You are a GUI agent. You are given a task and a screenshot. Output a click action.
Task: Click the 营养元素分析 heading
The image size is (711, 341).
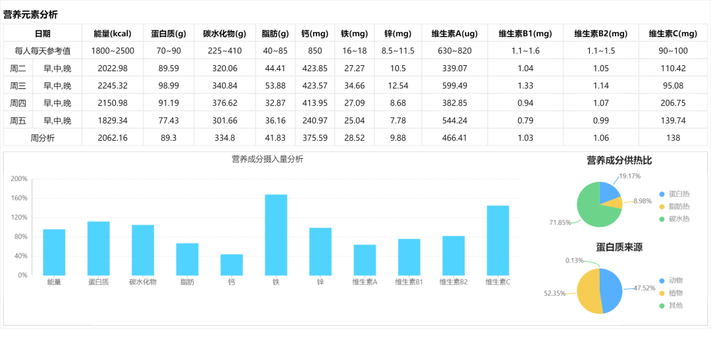30,14
